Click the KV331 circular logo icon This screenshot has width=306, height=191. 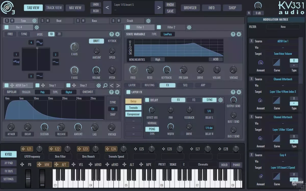click(x=8, y=8)
